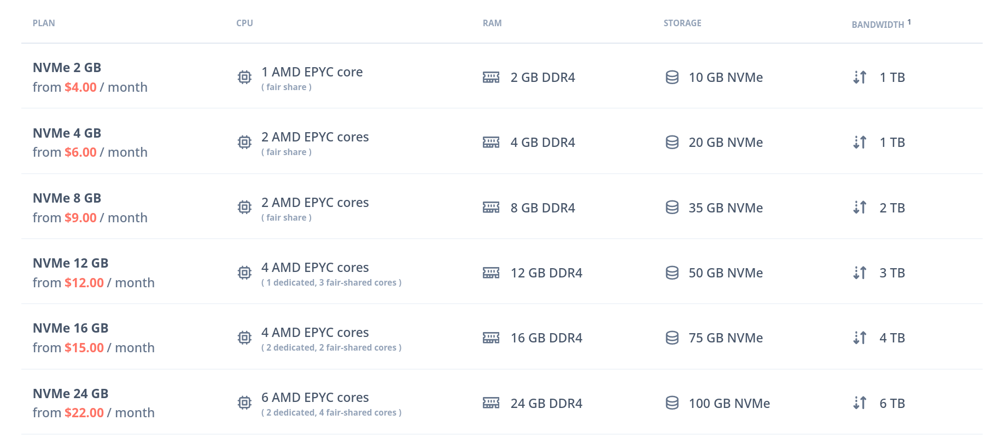Click the CPU chip icon in NVMe 2 GB row
Image resolution: width=1004 pixels, height=438 pixels.
(x=244, y=77)
